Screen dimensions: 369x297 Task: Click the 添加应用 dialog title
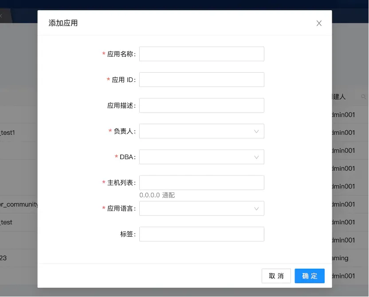tap(63, 23)
